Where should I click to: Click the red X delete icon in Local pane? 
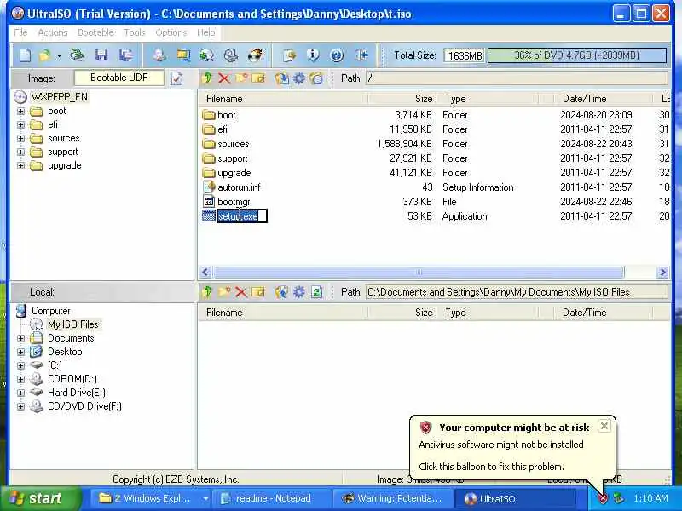pyautogui.click(x=241, y=292)
